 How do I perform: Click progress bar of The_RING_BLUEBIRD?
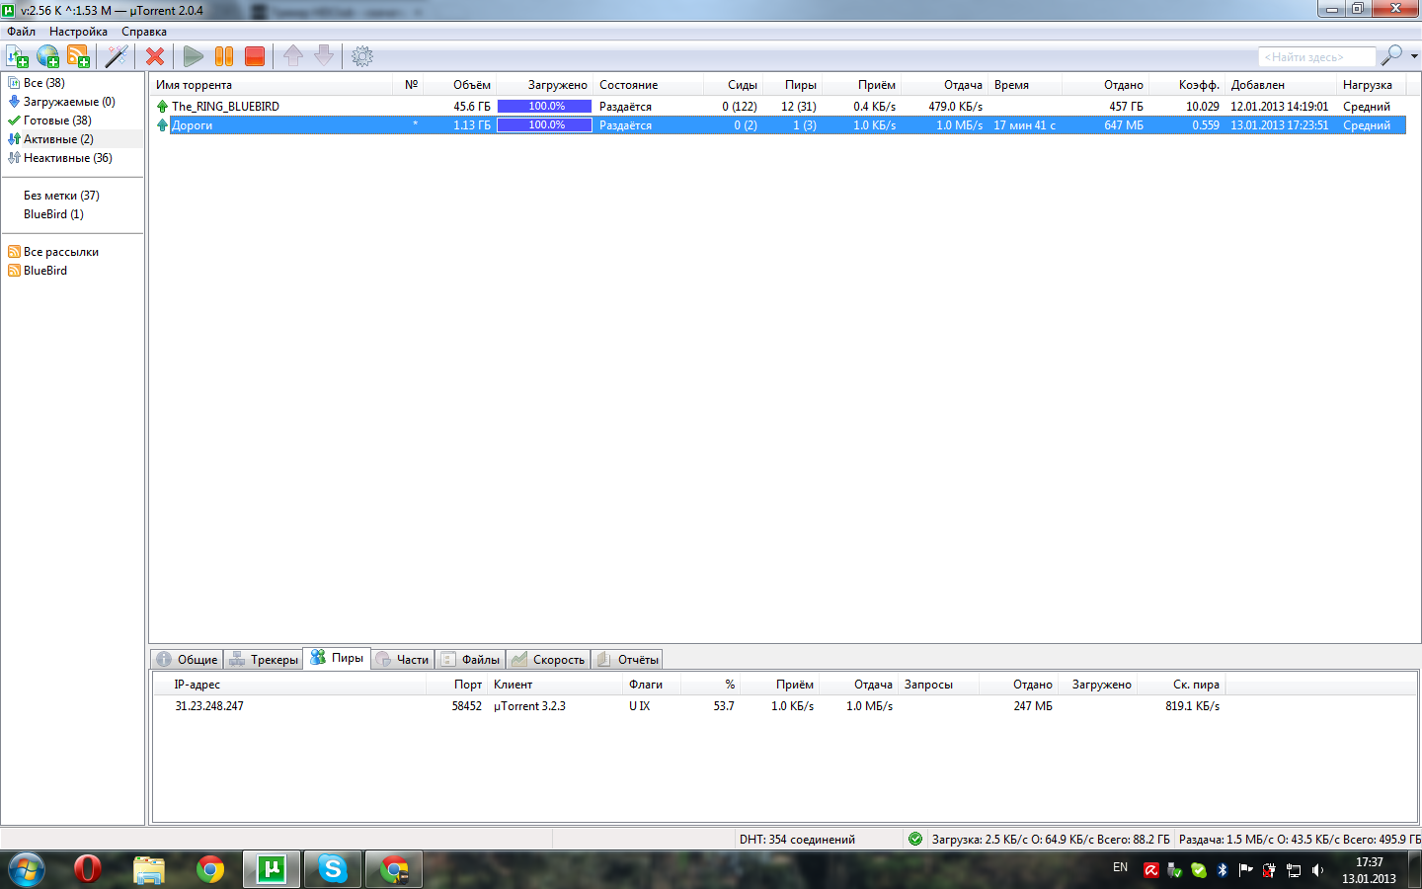tap(544, 107)
